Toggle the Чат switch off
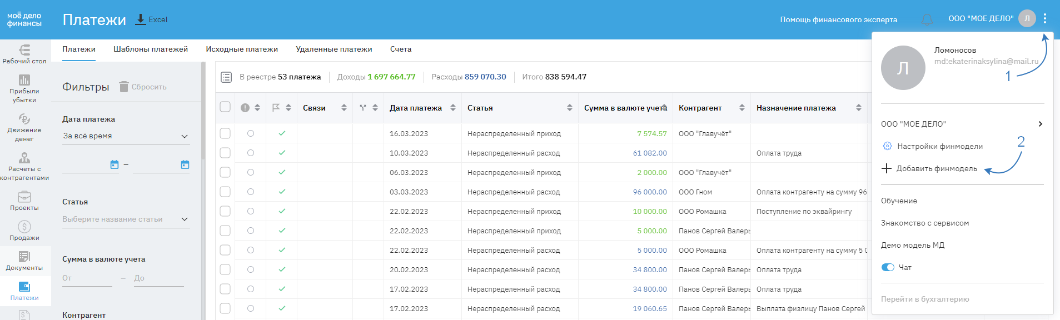The height and width of the screenshot is (320, 1060). (x=888, y=267)
